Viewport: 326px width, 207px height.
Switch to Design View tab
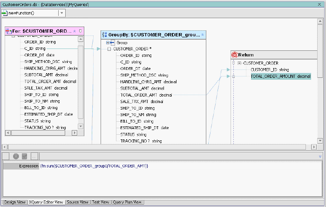click(15, 202)
